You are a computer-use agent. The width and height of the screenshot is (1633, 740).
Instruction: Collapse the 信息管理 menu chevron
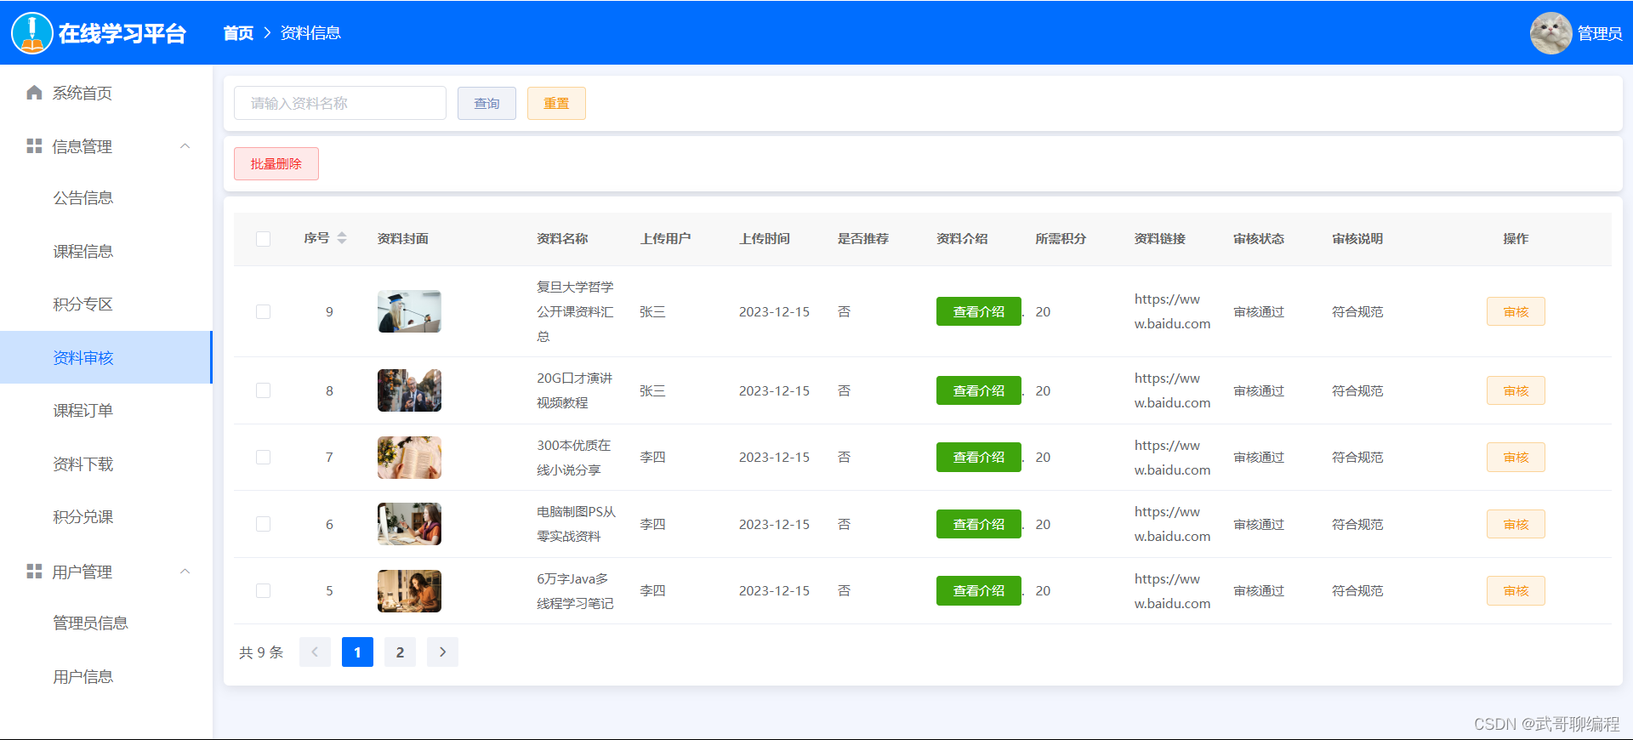coord(185,146)
